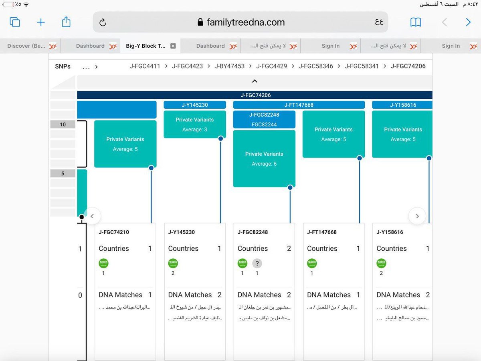Go to J-FGC58341 in breadcrumb
Image resolution: width=481 pixels, height=361 pixels.
pos(362,66)
